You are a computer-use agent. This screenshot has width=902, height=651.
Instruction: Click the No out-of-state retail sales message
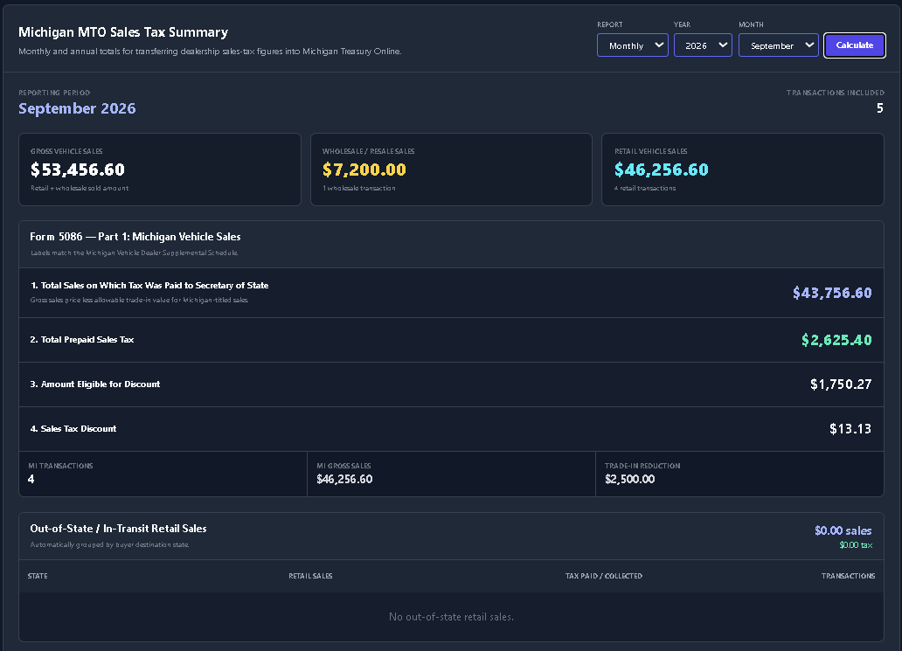(x=451, y=617)
